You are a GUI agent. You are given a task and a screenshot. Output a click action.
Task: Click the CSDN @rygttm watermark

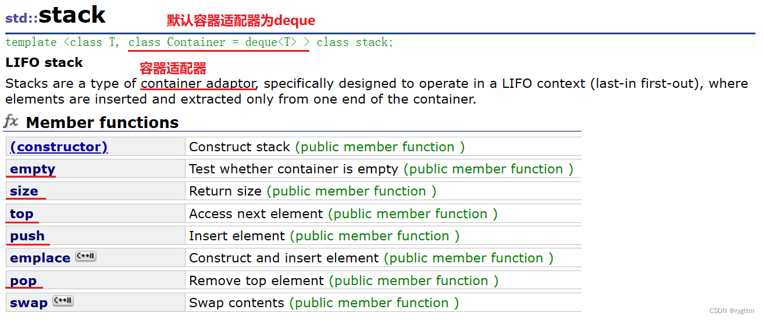pos(732,311)
